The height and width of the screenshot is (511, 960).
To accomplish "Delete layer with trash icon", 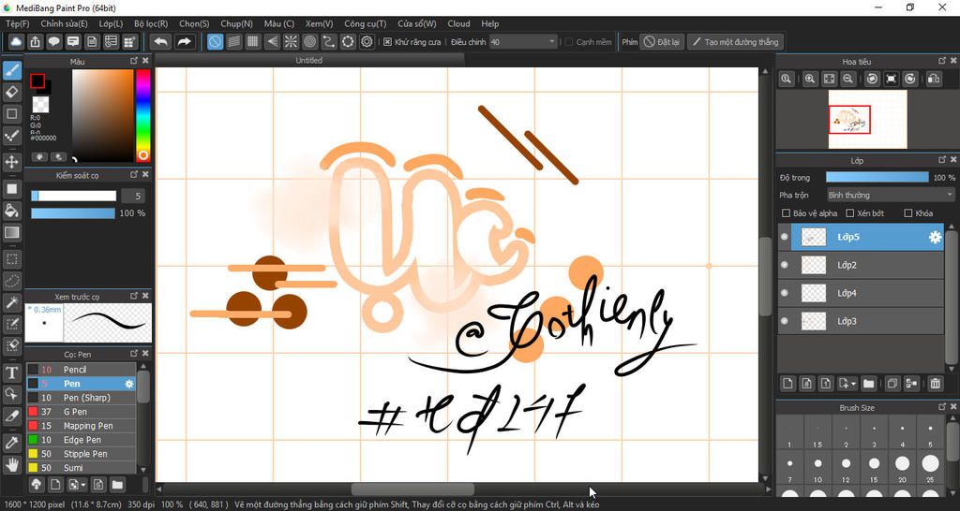I will [935, 384].
